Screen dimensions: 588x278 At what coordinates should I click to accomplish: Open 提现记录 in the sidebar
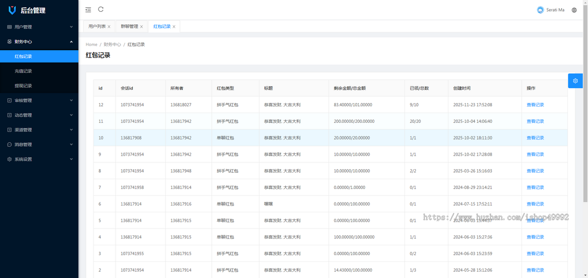coord(39,86)
